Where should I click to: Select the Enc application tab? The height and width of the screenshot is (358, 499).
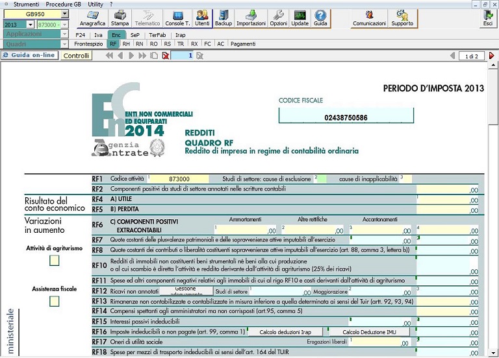pyautogui.click(x=116, y=35)
